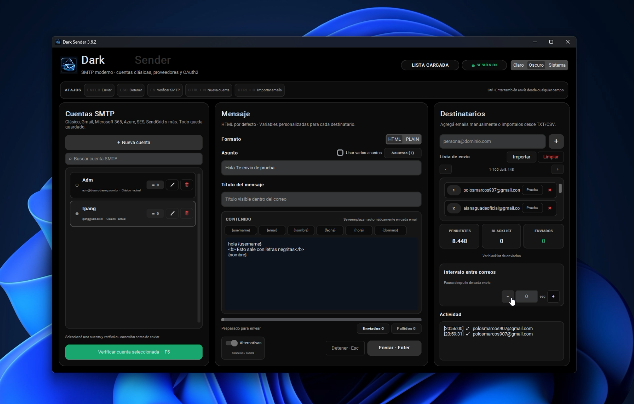Click the ESC Detener shortcut chip
The image size is (634, 404).
click(x=131, y=90)
